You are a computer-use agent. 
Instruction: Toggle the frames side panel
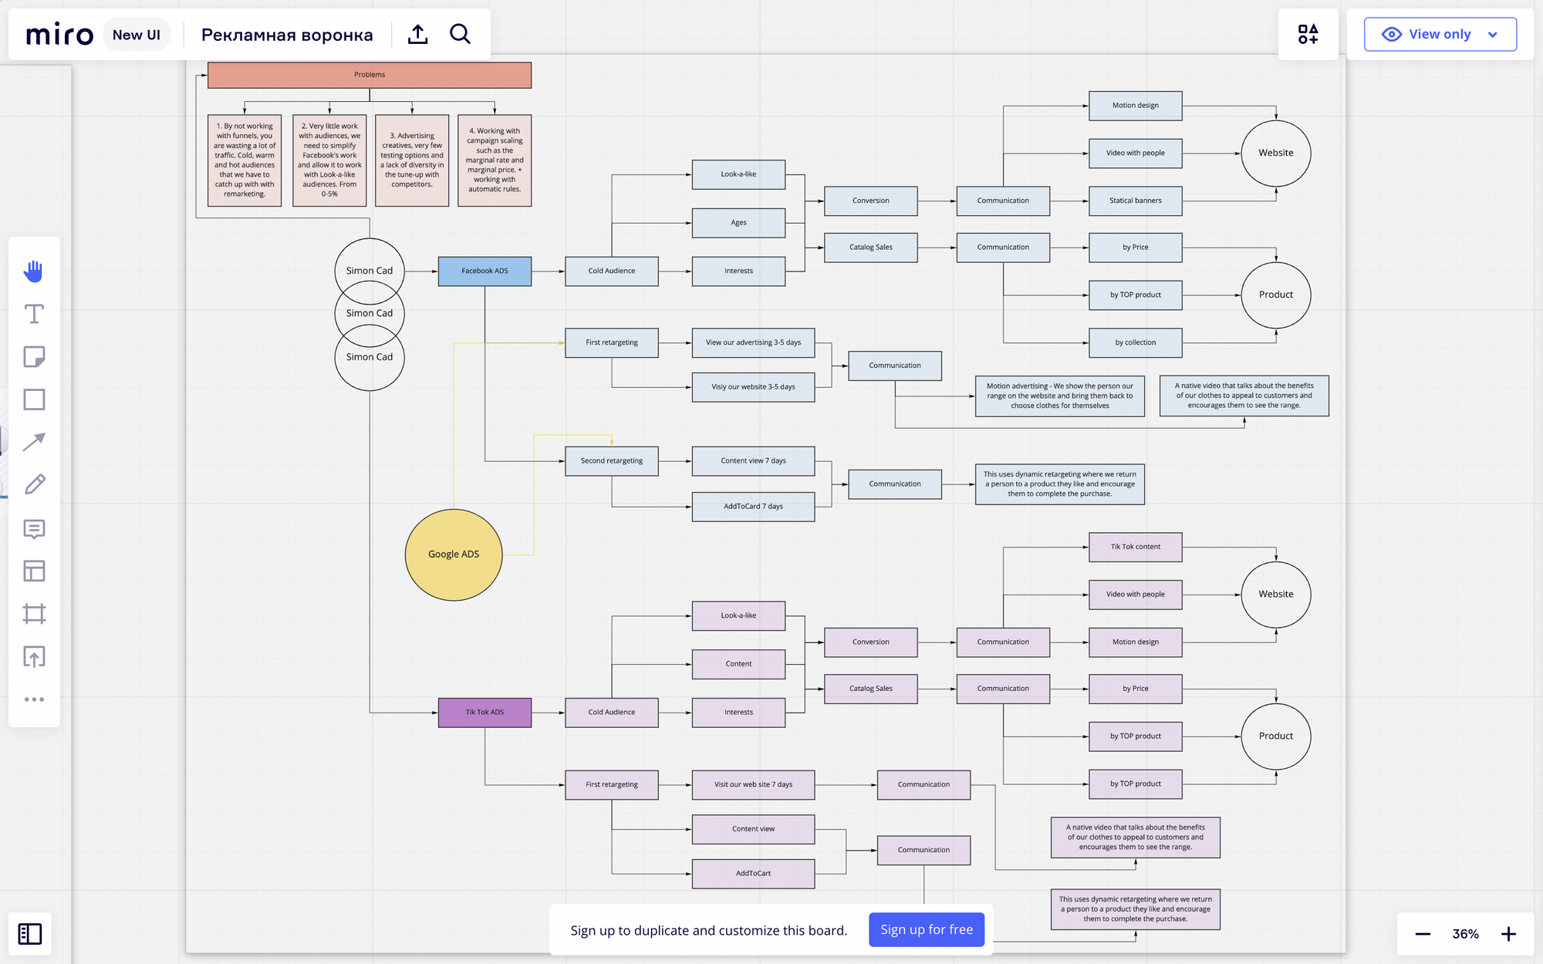[x=30, y=934]
